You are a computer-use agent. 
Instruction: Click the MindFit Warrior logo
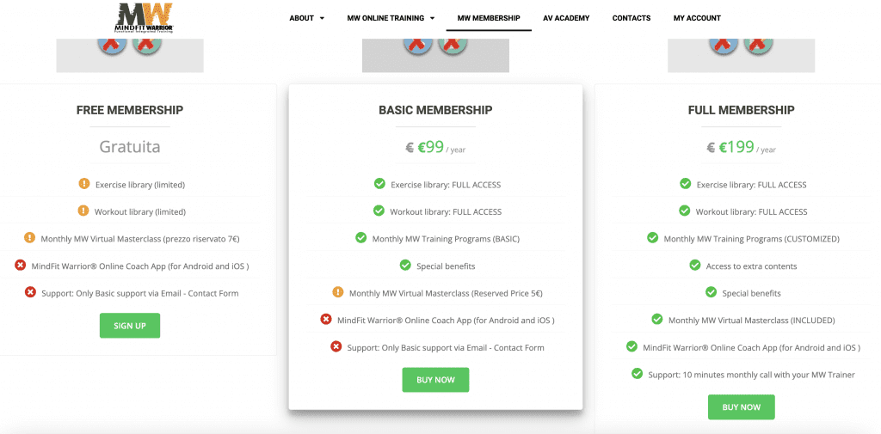coord(144,18)
